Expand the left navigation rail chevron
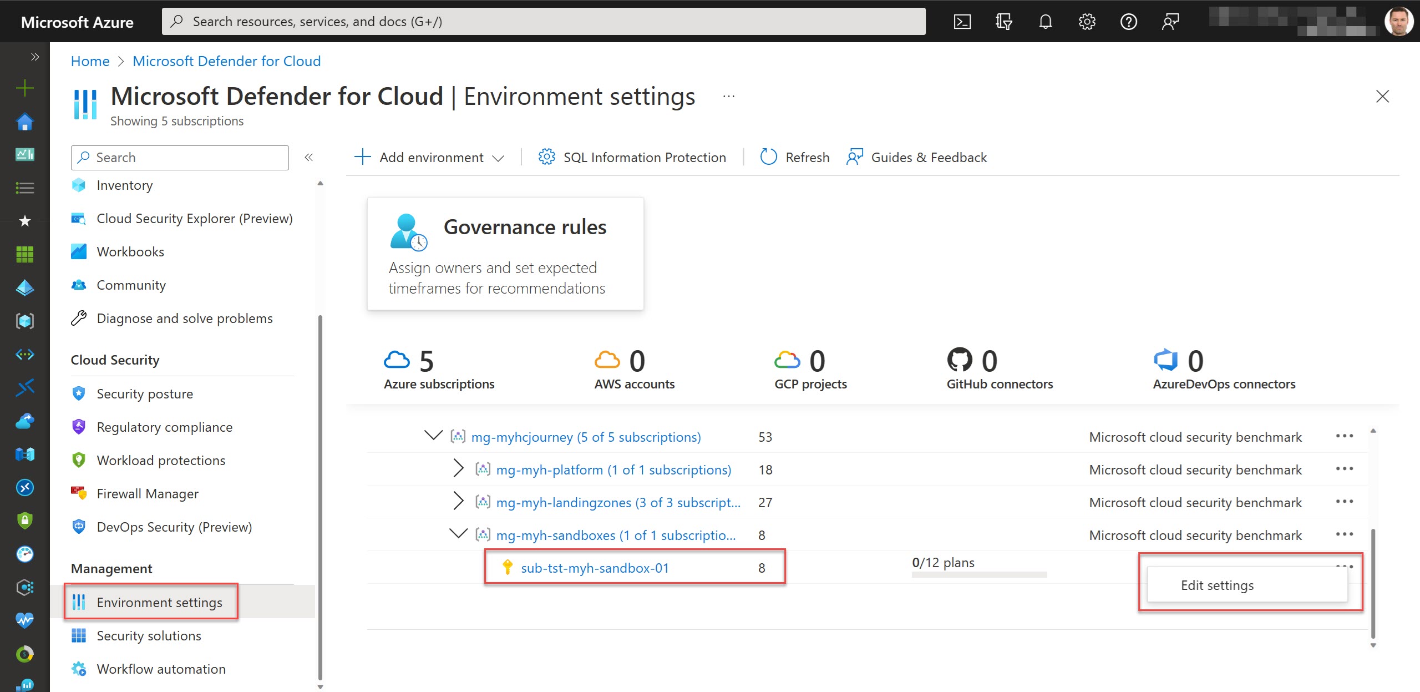Image resolution: width=1420 pixels, height=692 pixels. coord(34,56)
